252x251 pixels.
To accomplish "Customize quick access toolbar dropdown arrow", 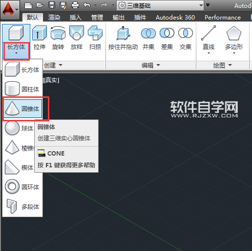I will 208,5.
